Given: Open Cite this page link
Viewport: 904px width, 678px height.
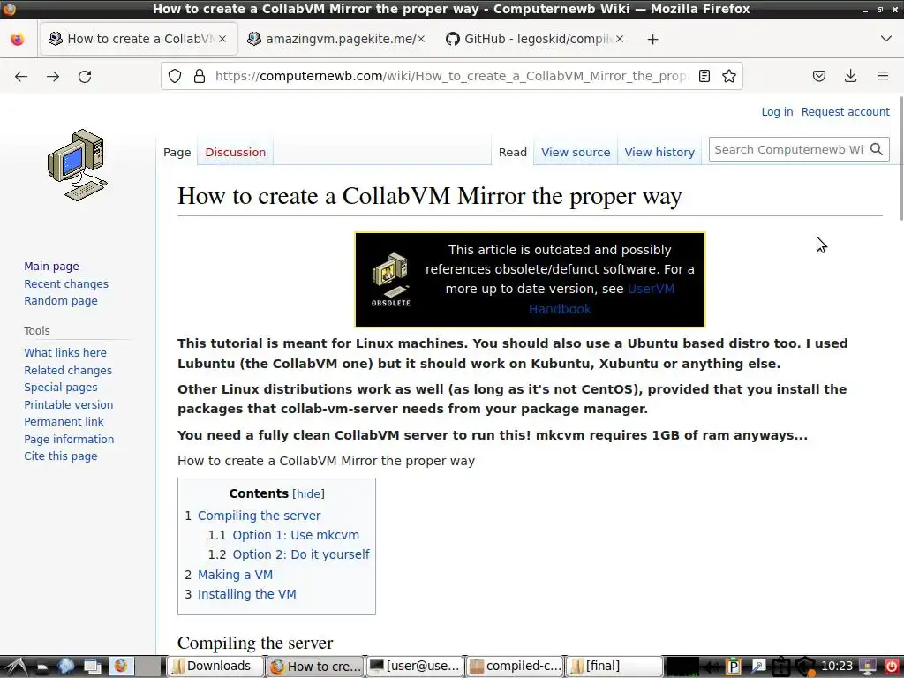Looking at the screenshot, I should (61, 456).
